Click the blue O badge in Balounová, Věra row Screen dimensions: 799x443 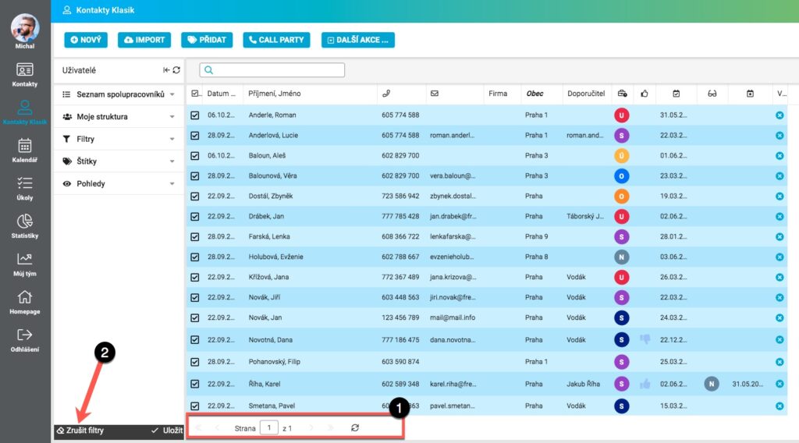click(x=621, y=175)
